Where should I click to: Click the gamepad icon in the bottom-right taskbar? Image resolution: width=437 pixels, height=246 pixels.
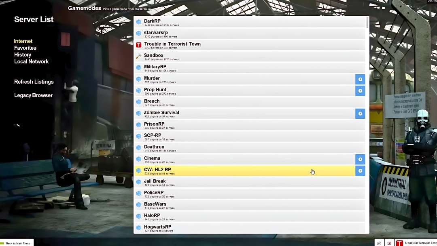pyautogui.click(x=379, y=243)
